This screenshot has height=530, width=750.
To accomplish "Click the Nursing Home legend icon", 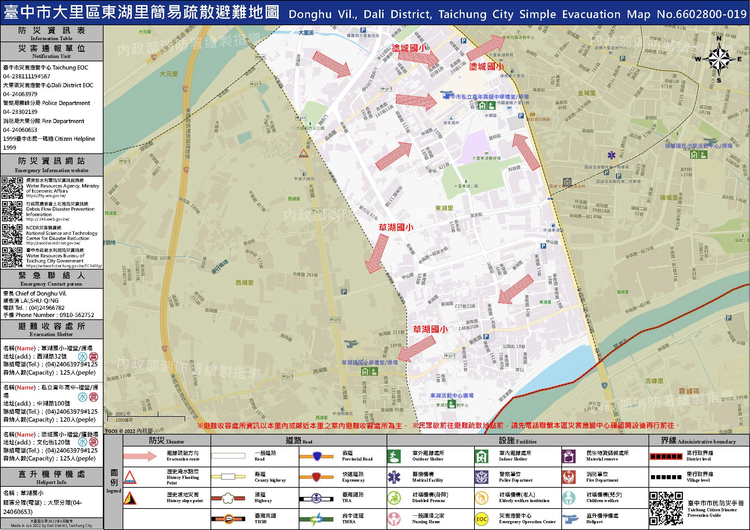I will click(x=394, y=519).
